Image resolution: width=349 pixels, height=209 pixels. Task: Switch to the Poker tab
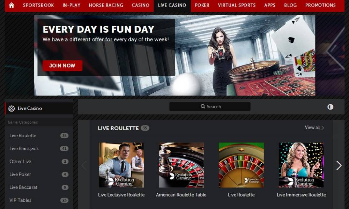pyautogui.click(x=202, y=5)
